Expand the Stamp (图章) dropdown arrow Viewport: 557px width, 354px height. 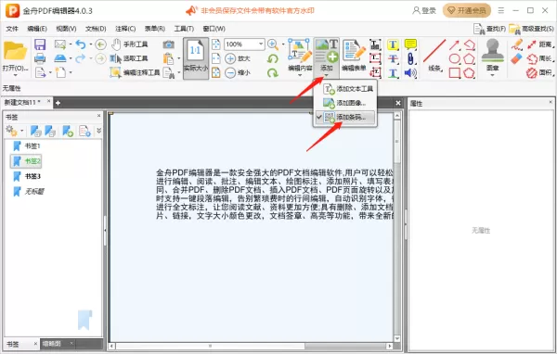pos(492,75)
